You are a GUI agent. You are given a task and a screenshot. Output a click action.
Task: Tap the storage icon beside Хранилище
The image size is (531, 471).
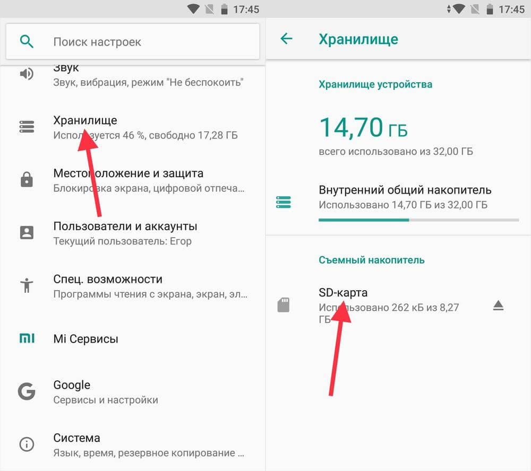click(x=27, y=127)
